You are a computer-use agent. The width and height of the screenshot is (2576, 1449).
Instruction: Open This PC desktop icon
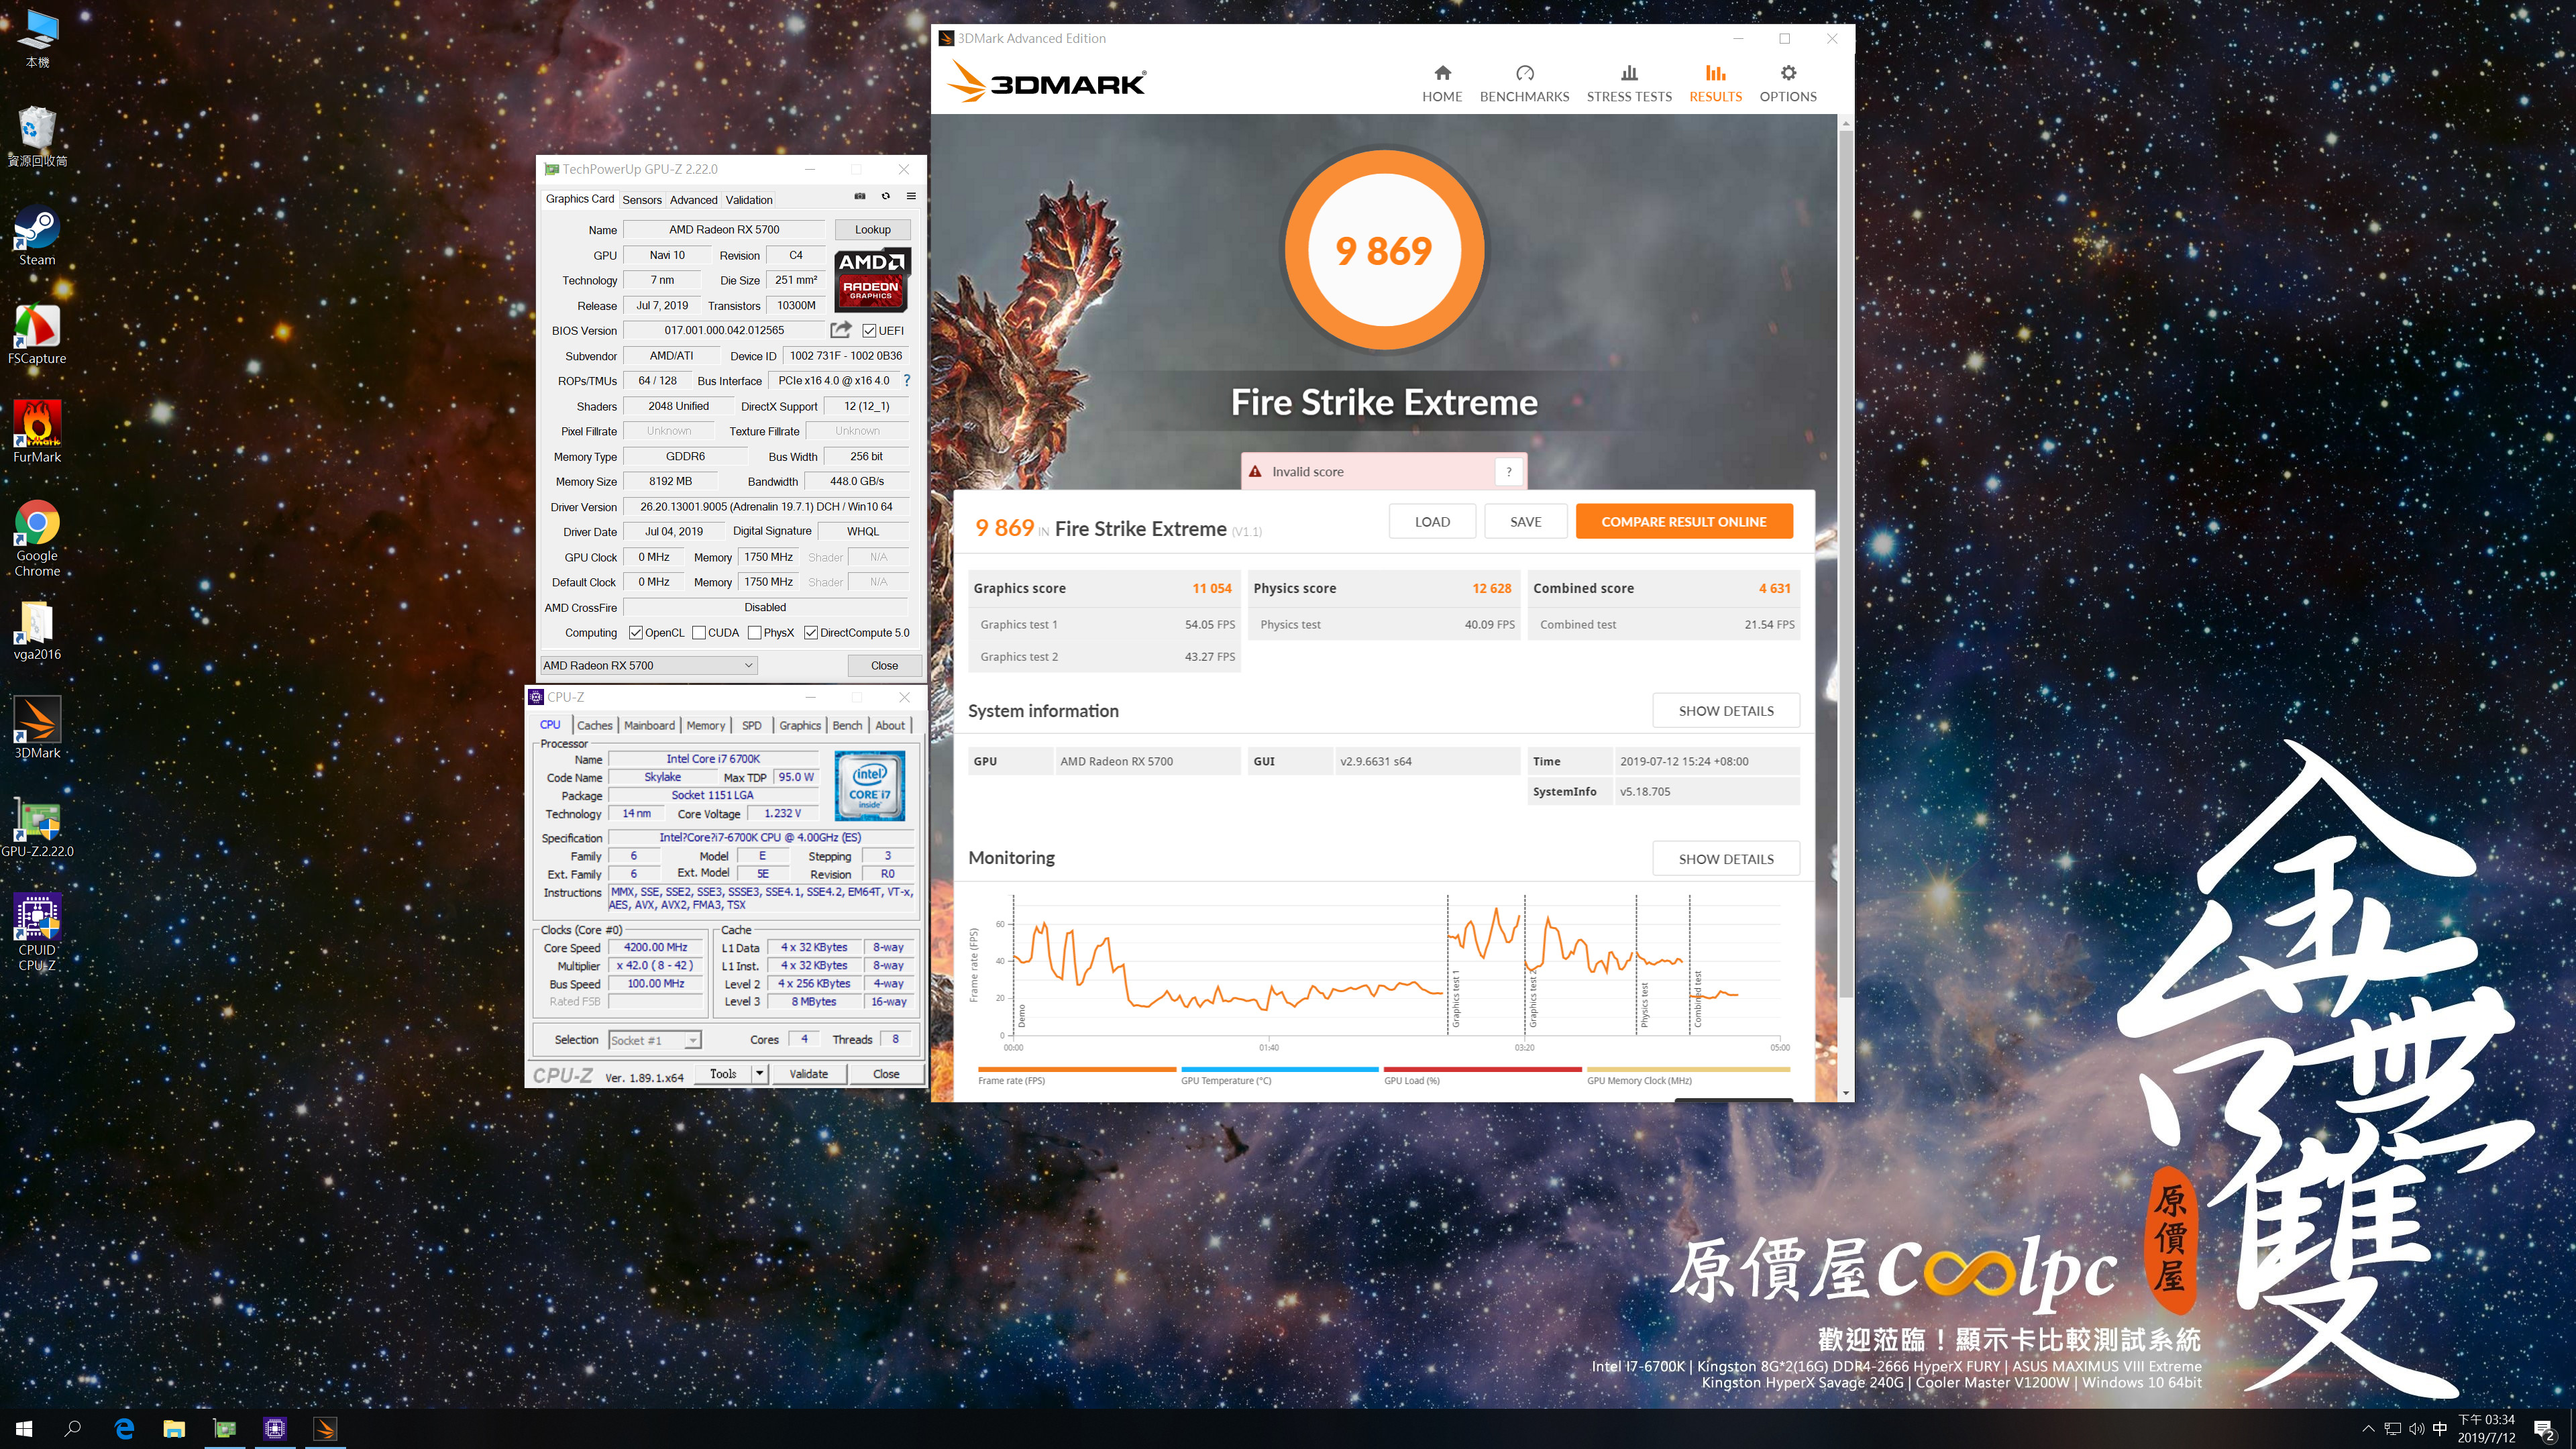pos(37,40)
